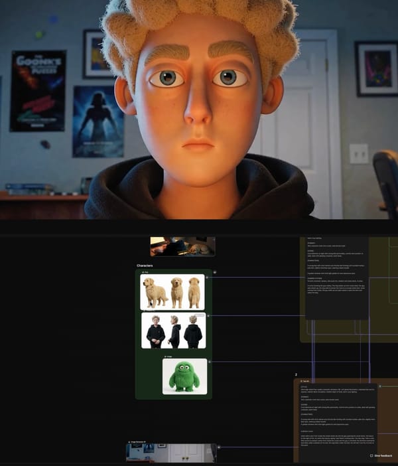Click inside the prompt text node in olive group
398x466 pixels.
[x=337, y=278]
